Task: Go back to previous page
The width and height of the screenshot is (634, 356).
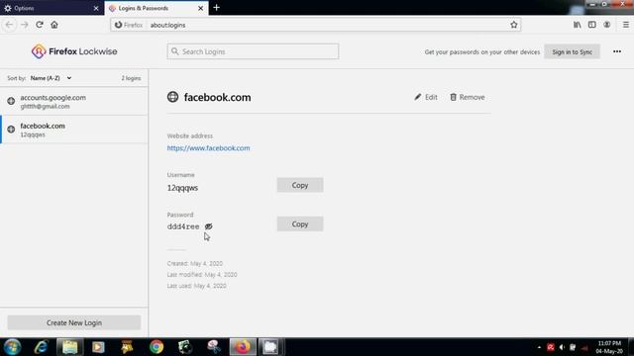Action: [x=9, y=25]
